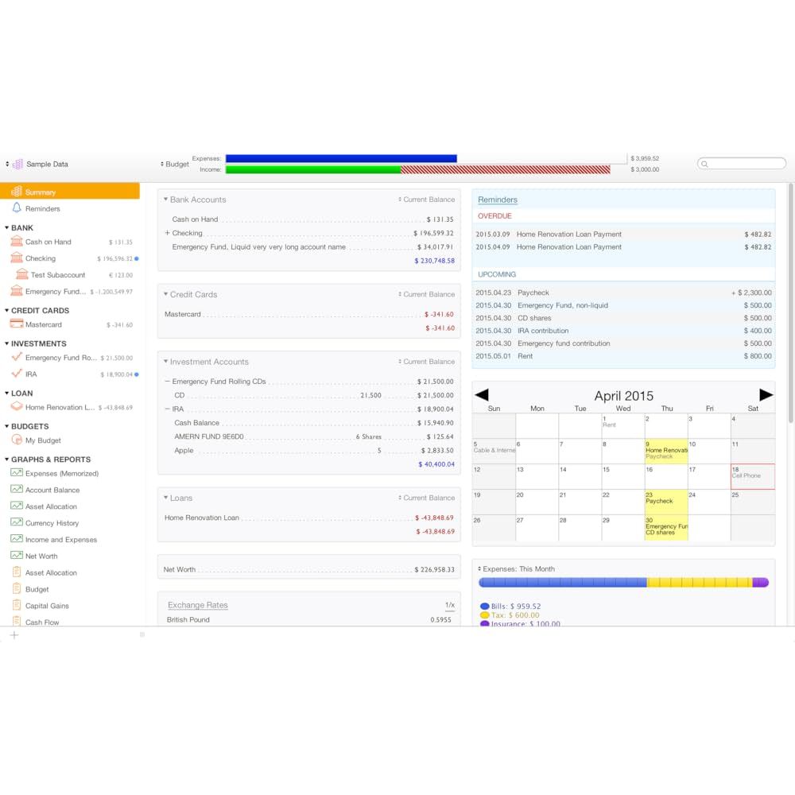Select April 23 Paycheck calendar day
This screenshot has height=795, width=795.
click(666, 502)
